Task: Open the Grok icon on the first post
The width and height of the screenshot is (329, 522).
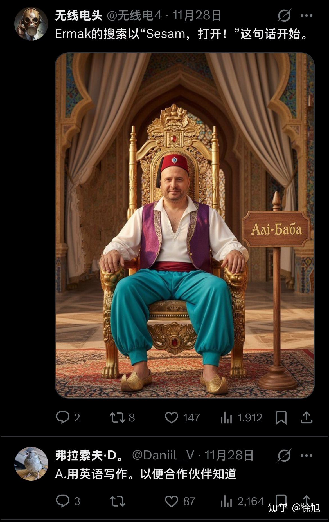Action: coord(284,15)
